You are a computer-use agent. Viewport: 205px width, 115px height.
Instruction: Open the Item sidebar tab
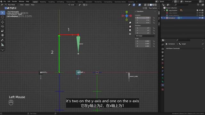[159, 13]
